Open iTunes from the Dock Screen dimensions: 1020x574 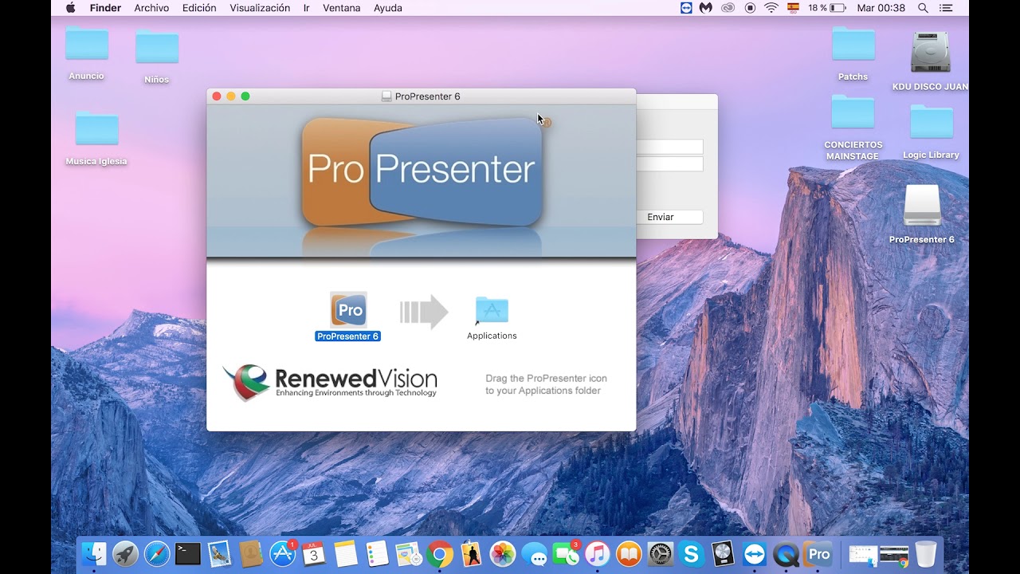pos(597,553)
